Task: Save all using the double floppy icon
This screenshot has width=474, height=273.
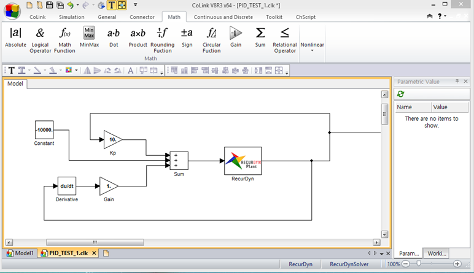Action: tap(60, 5)
